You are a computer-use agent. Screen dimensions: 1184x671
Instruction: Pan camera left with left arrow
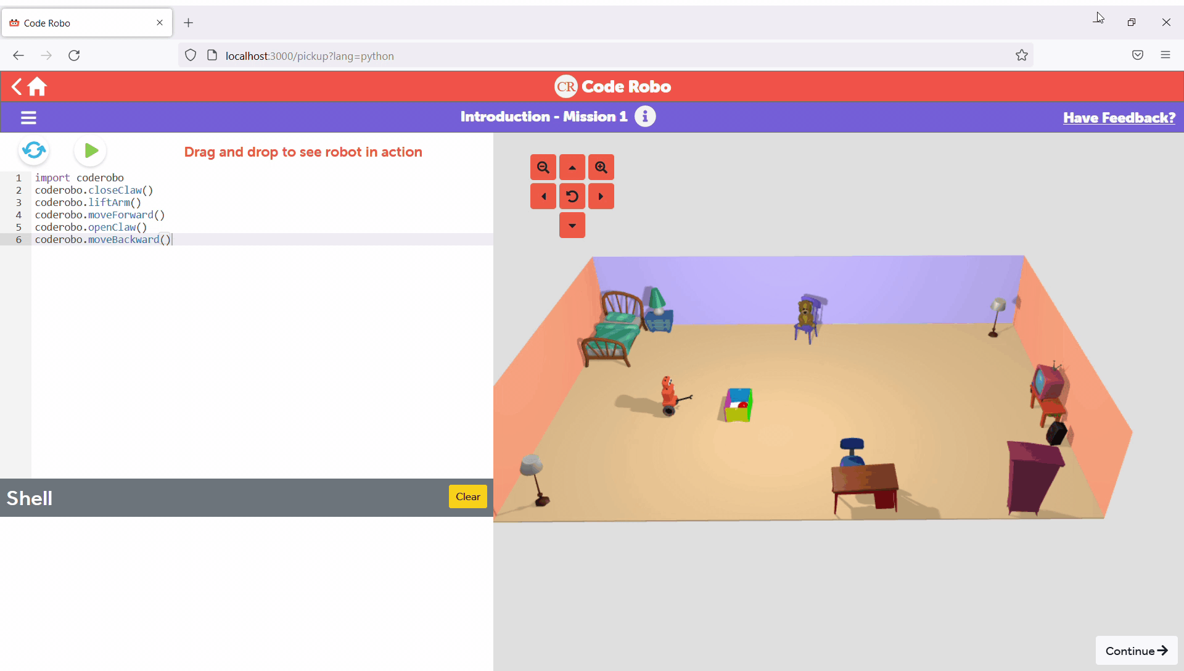543,196
